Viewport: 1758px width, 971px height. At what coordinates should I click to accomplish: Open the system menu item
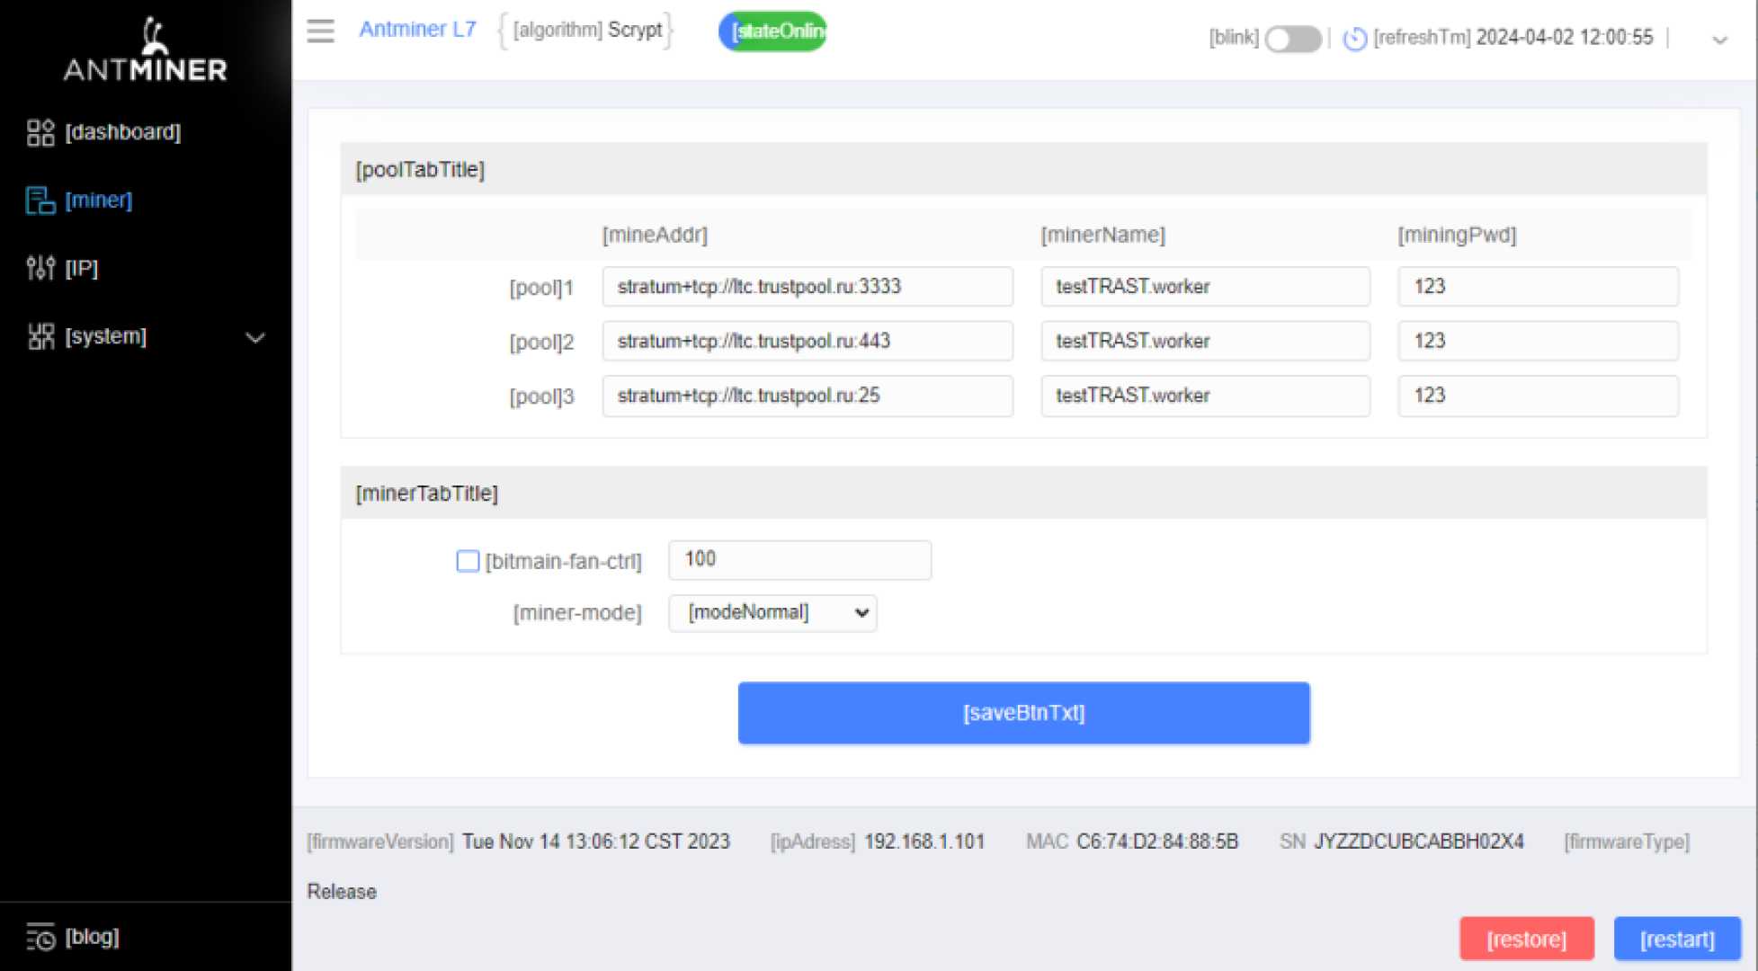106,336
